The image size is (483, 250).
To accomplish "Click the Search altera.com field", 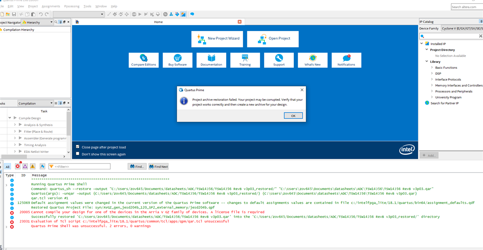I will pos(467,7).
